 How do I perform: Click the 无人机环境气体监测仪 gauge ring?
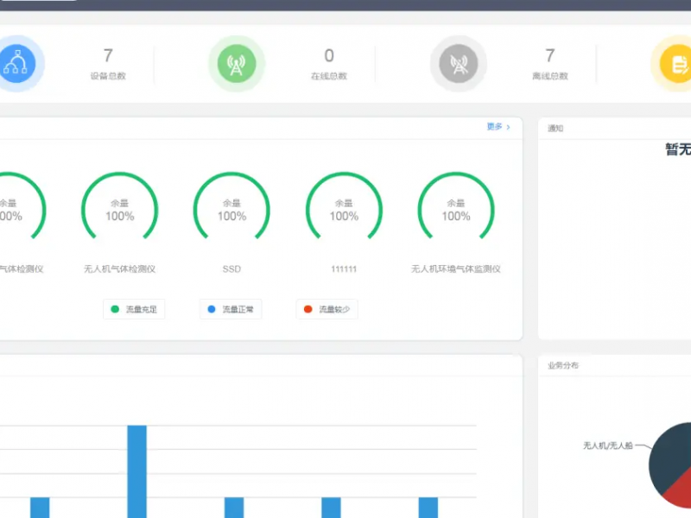pos(456,210)
